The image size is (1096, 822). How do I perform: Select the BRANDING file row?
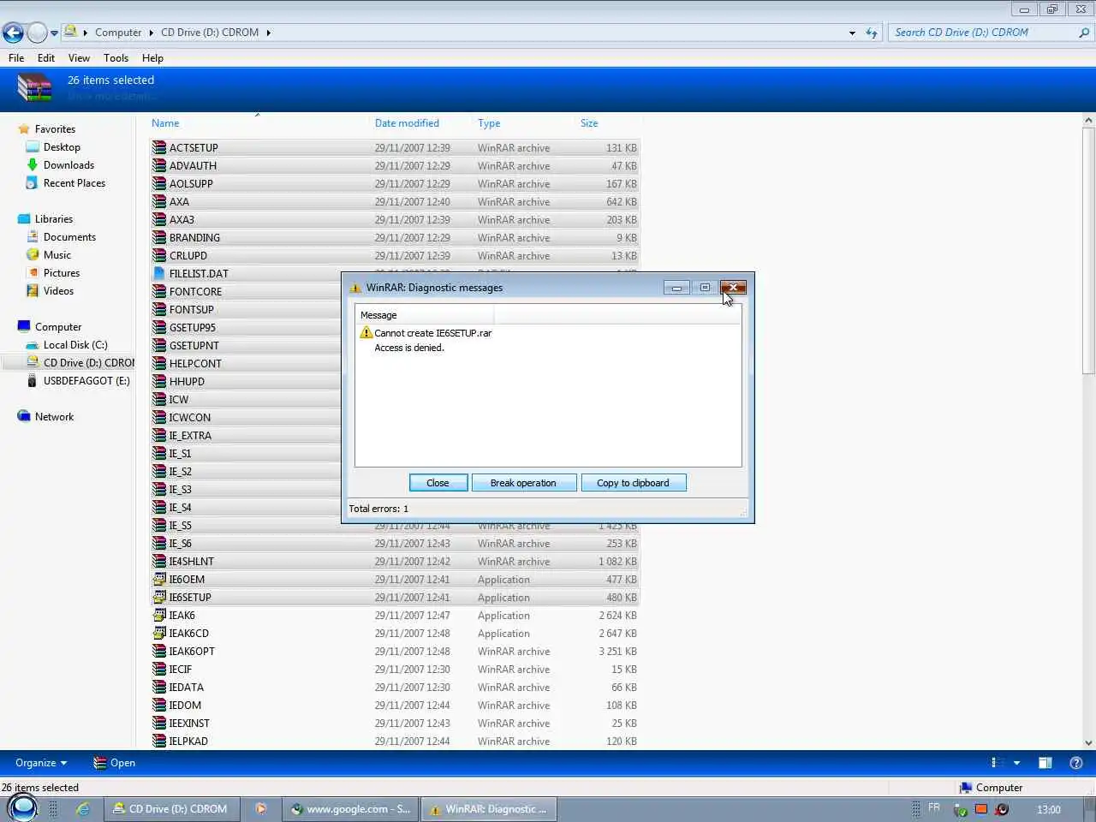395,237
